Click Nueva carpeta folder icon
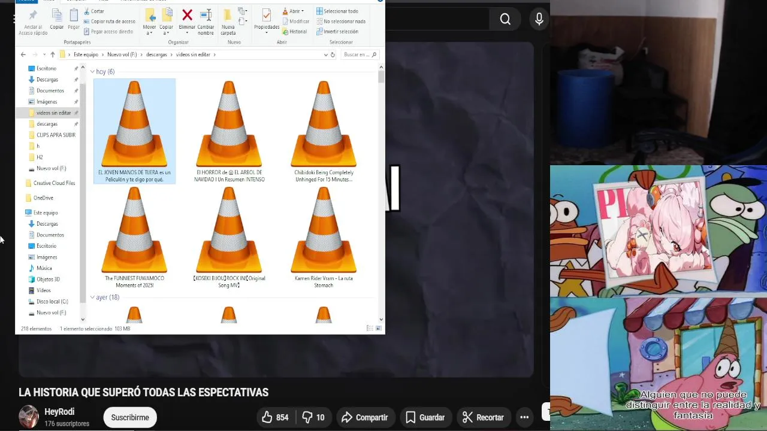Image resolution: width=767 pixels, height=431 pixels. click(x=228, y=16)
